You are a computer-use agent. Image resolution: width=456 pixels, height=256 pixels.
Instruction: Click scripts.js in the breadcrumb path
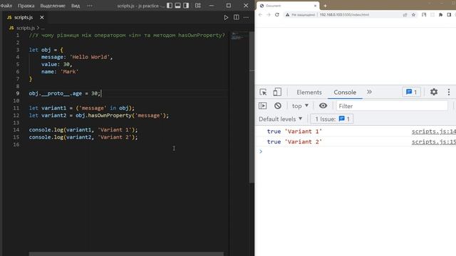(26, 28)
